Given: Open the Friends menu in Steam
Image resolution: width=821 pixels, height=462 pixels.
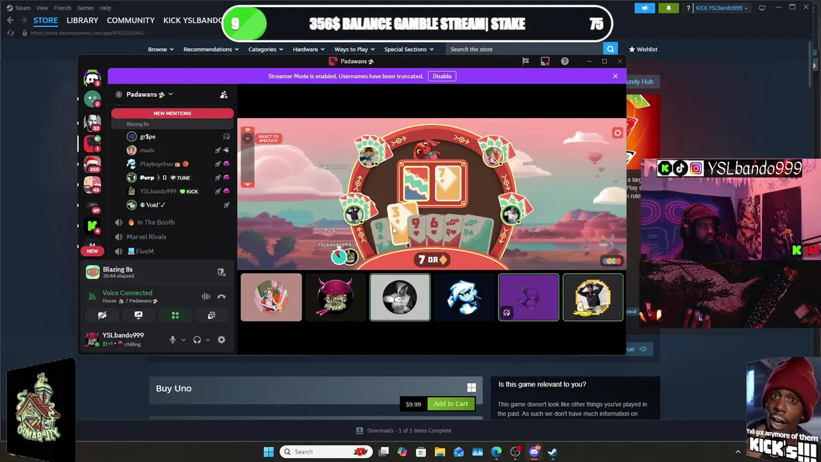Looking at the screenshot, I should [x=62, y=8].
